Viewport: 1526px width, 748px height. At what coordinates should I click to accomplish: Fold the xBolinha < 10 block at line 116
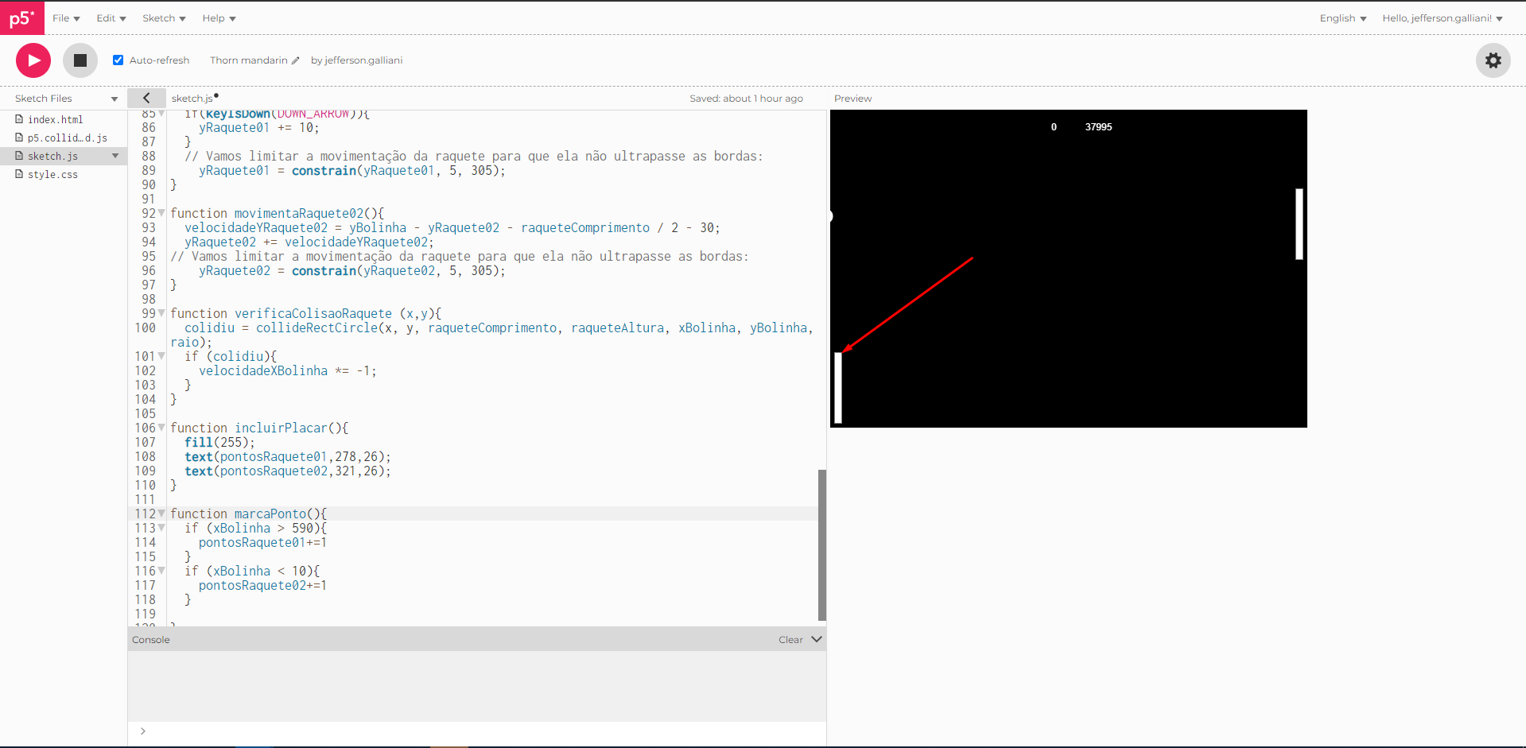pos(161,571)
